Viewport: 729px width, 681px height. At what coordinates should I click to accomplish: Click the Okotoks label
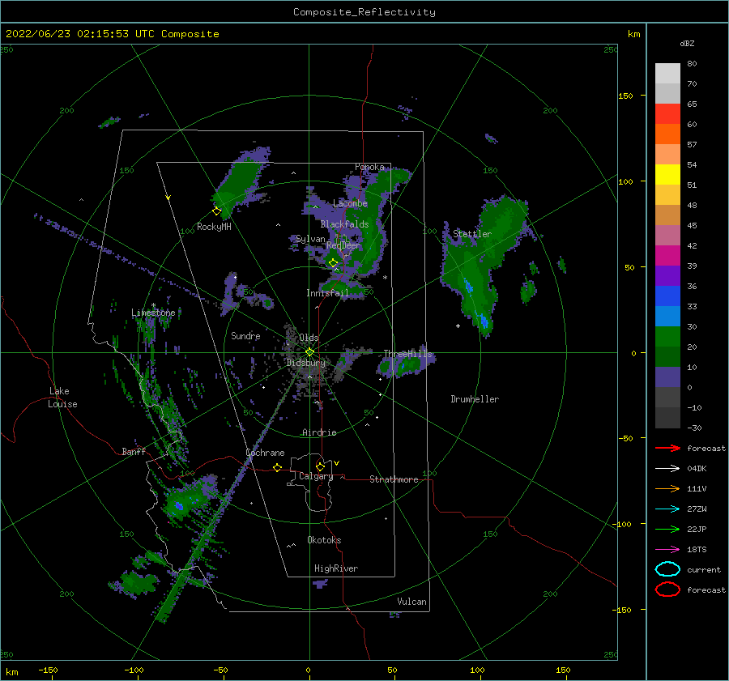(324, 540)
